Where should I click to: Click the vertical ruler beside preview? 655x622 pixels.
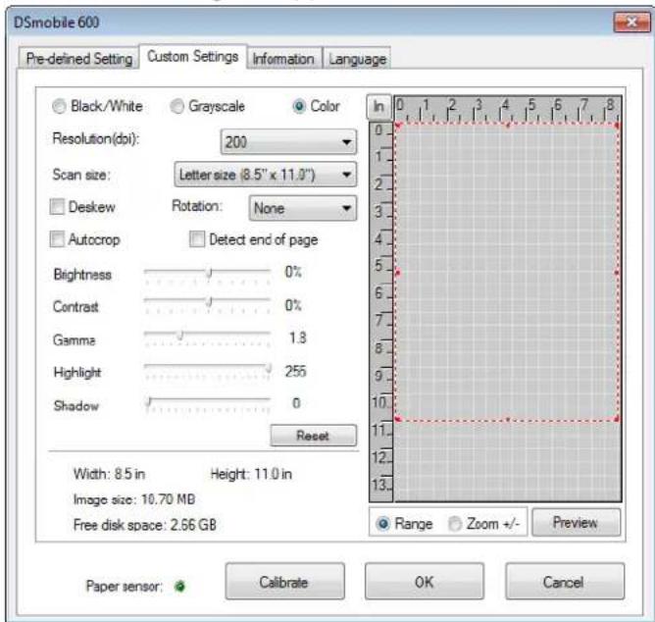pyautogui.click(x=381, y=311)
